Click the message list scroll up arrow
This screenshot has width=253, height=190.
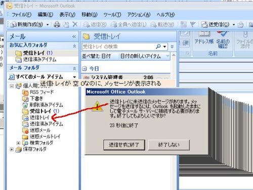(174, 55)
